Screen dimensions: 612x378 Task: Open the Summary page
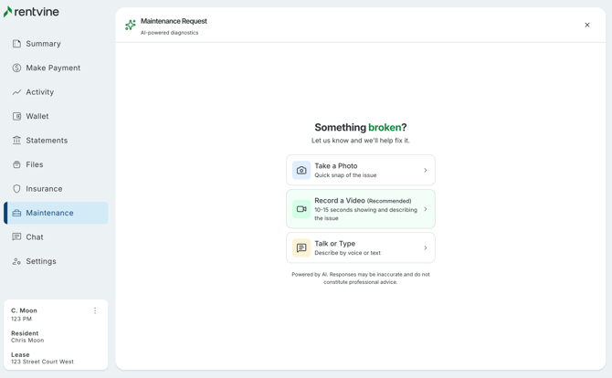coord(43,44)
